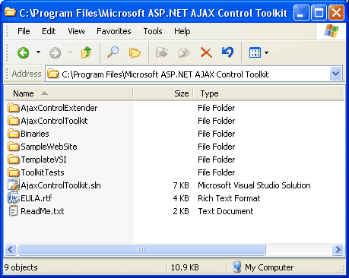Click the 10.9 KB status bar entry

point(185,267)
